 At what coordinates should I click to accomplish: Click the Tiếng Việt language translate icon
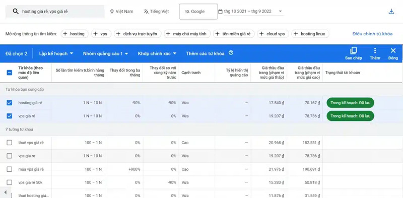[146, 12]
